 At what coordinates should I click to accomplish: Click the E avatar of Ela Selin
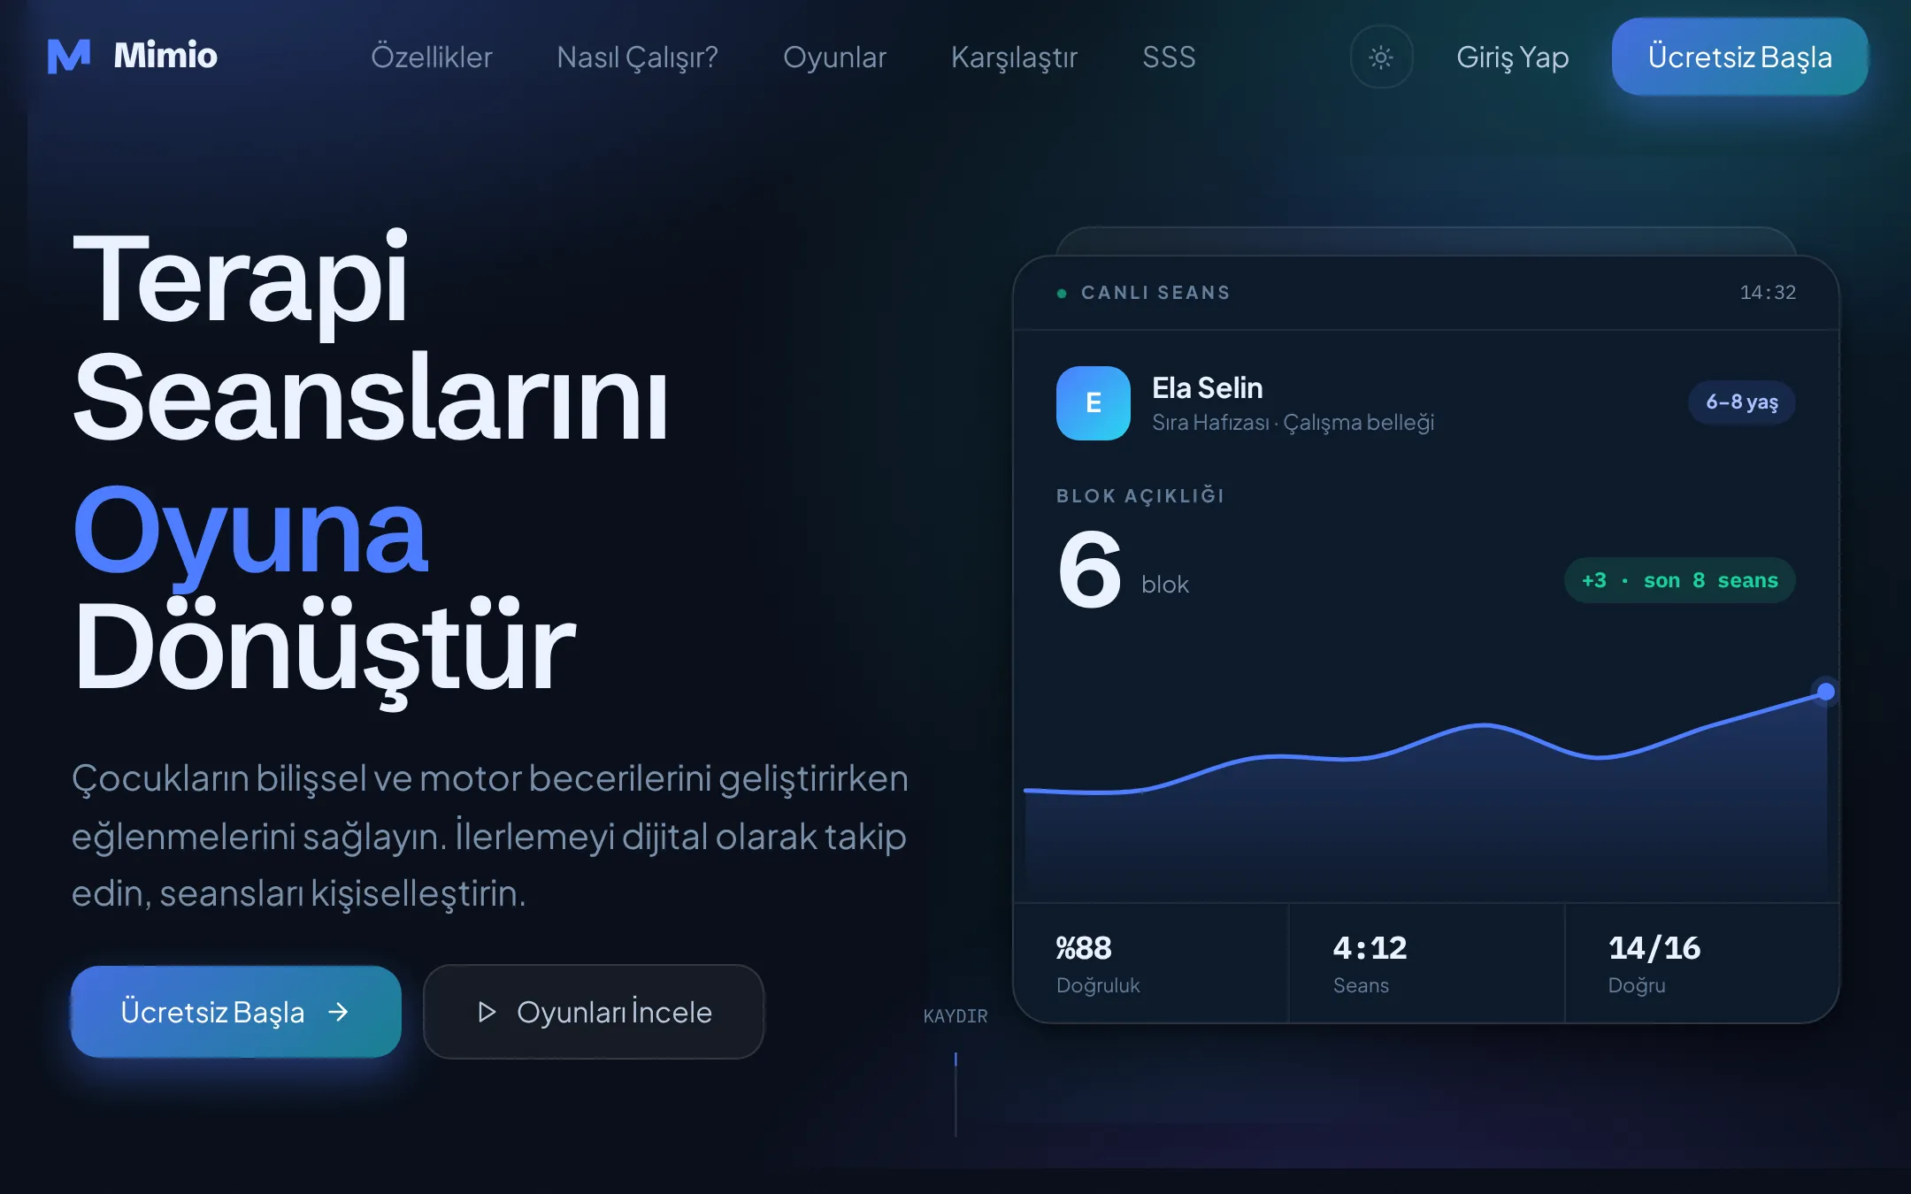pyautogui.click(x=1094, y=402)
